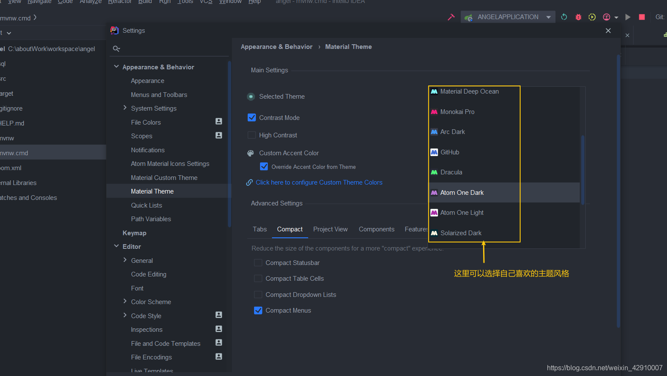Click configure Custom Theme Colors link

(x=319, y=182)
